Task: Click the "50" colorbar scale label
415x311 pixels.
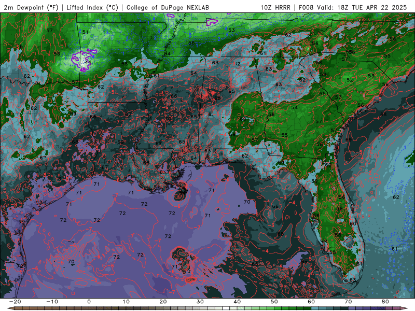Action: point(274,302)
